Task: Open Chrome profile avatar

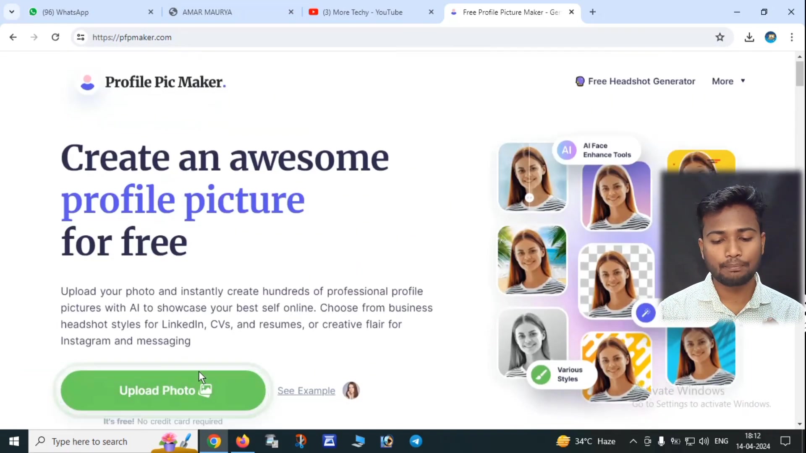Action: (x=771, y=37)
